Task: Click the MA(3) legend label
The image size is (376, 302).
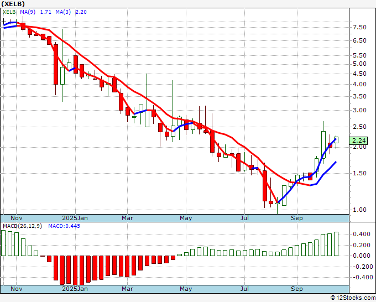Action: click(x=63, y=12)
